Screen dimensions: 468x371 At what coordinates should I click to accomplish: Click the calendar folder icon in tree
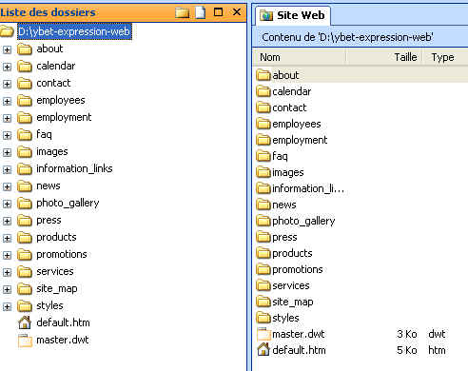click(25, 67)
